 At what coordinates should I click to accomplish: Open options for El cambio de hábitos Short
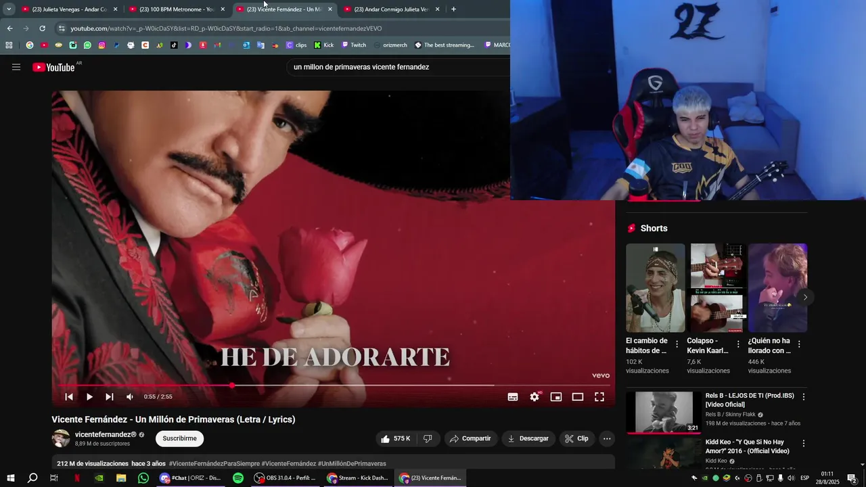tap(677, 344)
